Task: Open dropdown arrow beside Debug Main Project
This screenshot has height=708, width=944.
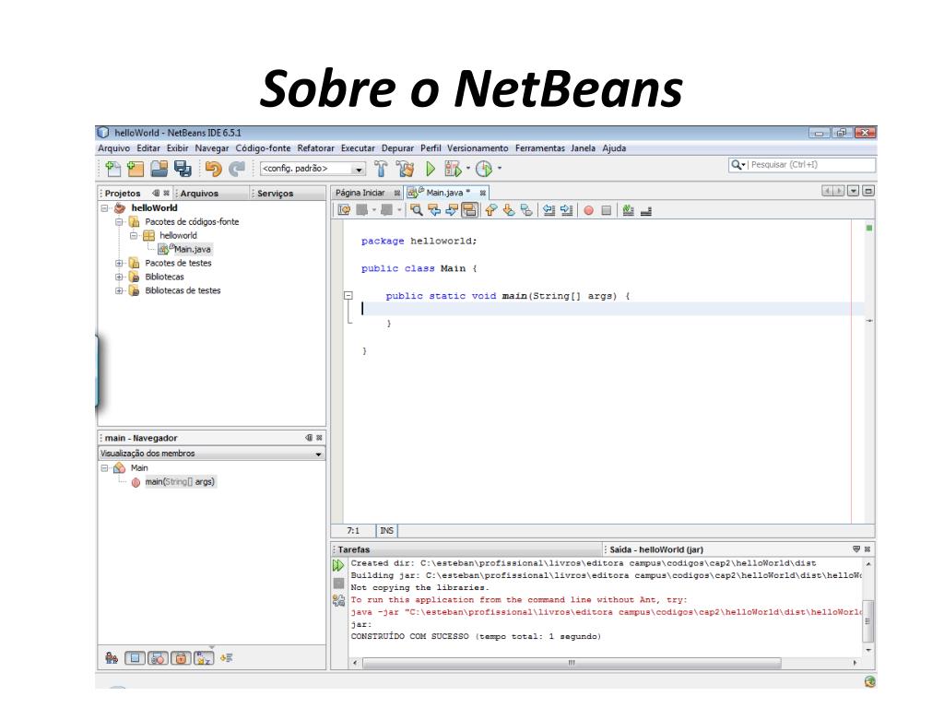Action: click(x=467, y=169)
